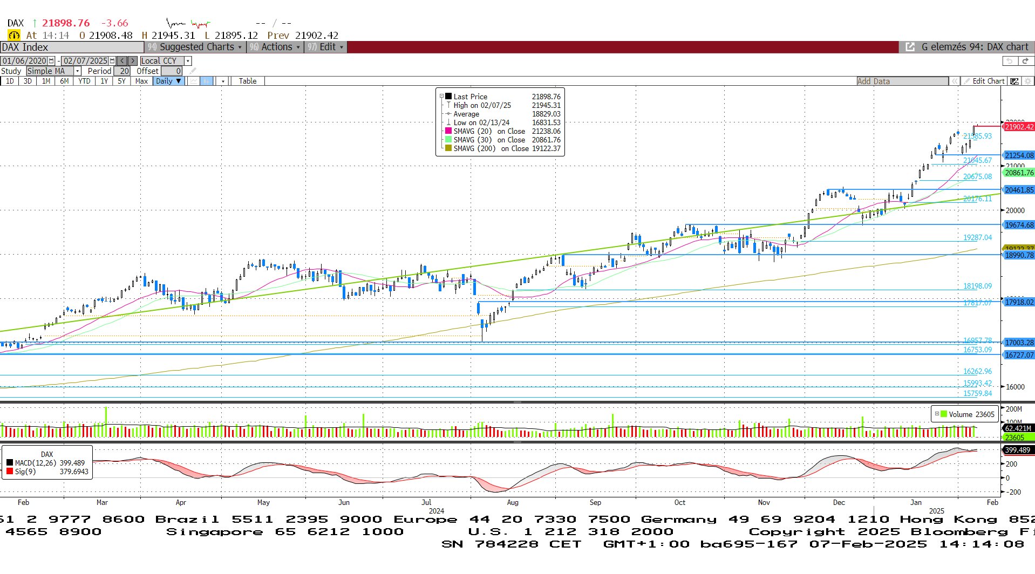Open the Suggested Charts menu

click(195, 47)
